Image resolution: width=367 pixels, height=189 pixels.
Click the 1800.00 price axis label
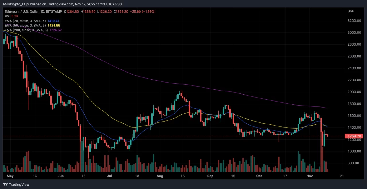(354, 104)
